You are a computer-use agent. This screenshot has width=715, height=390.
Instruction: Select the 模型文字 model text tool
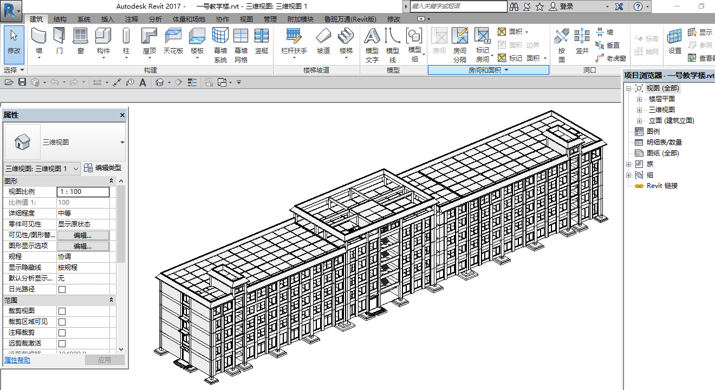(x=372, y=45)
